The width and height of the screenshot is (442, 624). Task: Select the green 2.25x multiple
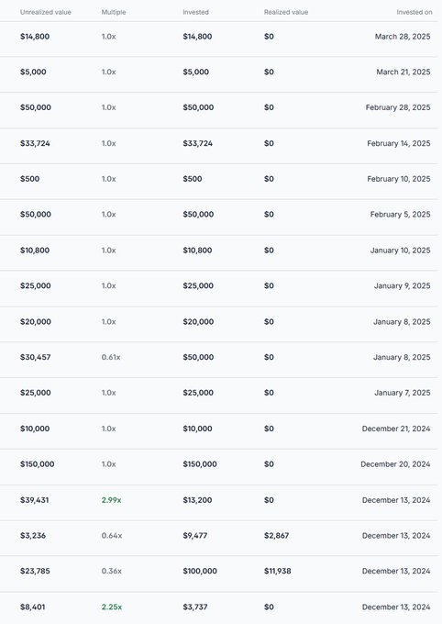click(x=111, y=607)
